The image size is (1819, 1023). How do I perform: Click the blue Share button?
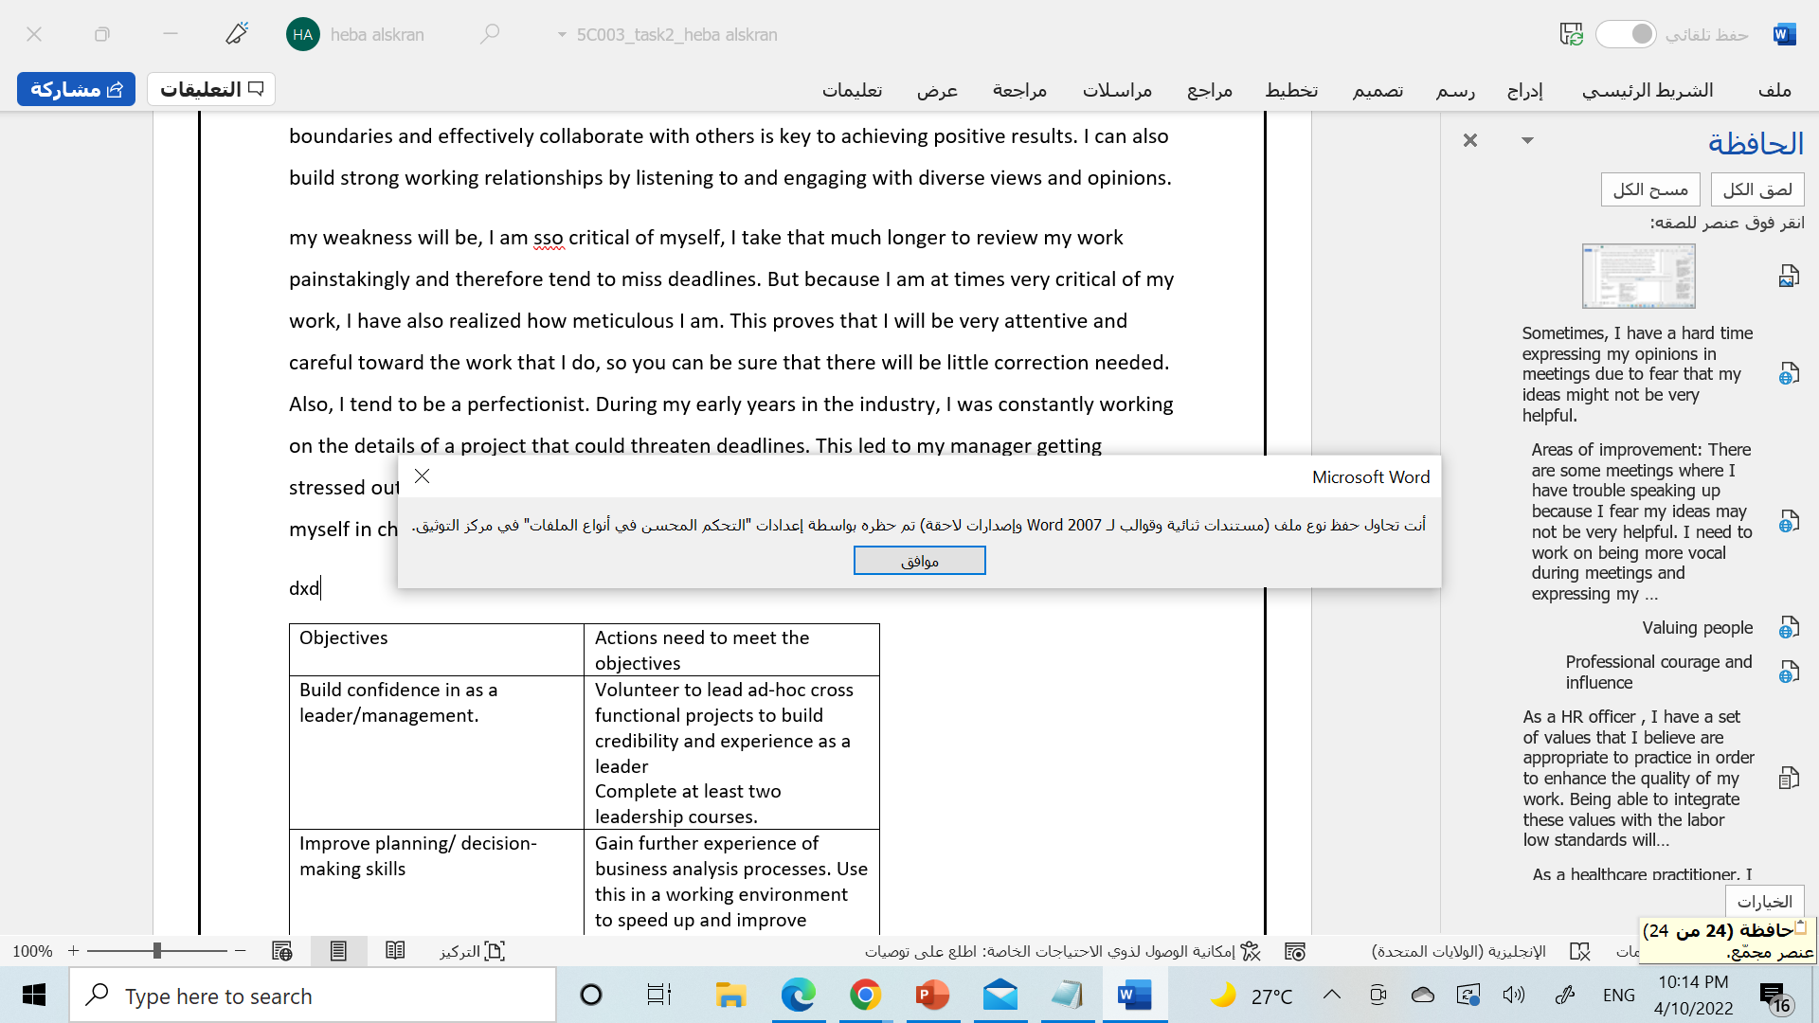click(x=76, y=89)
